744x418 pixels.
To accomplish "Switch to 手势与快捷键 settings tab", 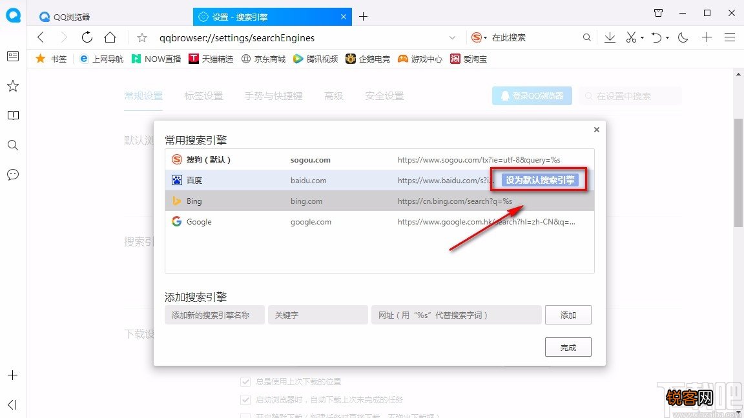I will (273, 95).
